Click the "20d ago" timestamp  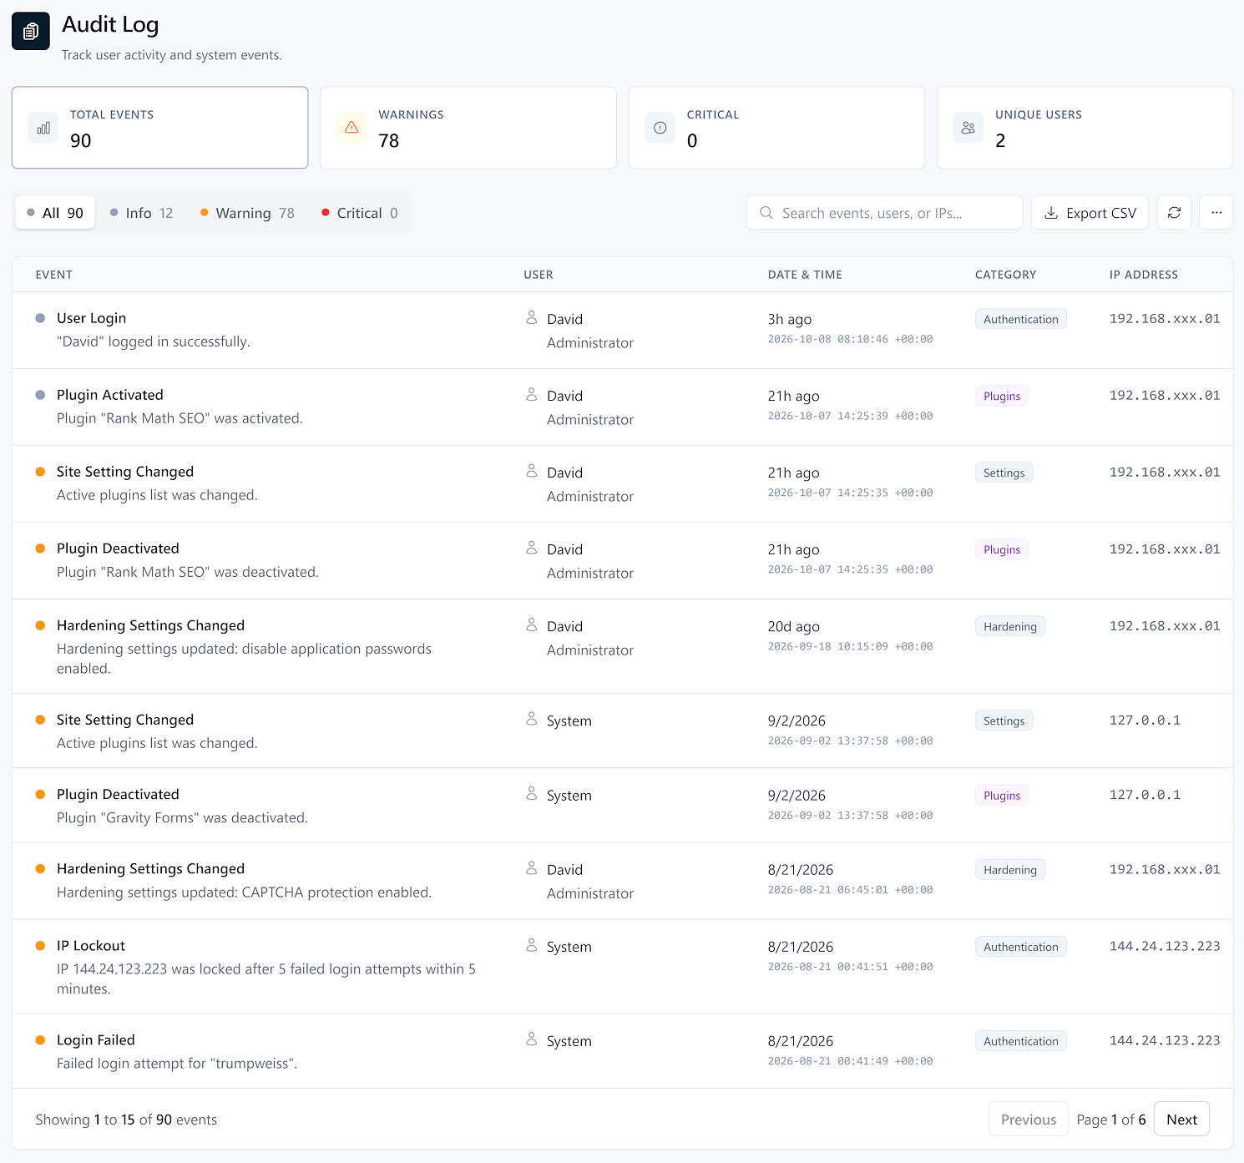pyautogui.click(x=794, y=626)
